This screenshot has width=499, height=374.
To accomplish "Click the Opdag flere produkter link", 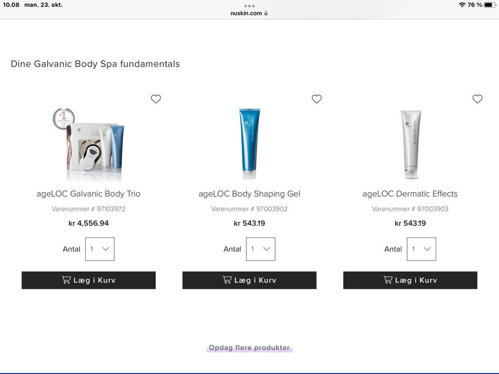I will [249, 348].
